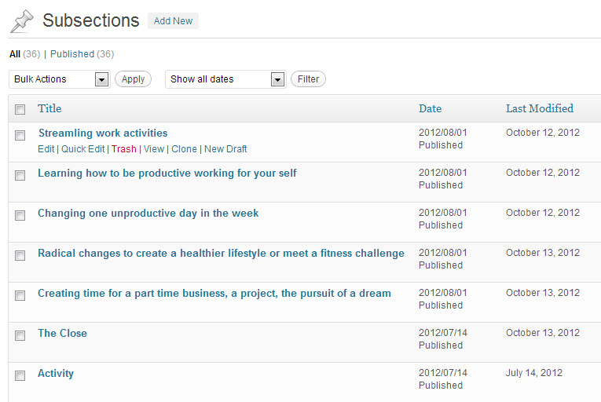601x402 pixels.
Task: Expand the Show all dates dropdown
Action: tap(225, 79)
